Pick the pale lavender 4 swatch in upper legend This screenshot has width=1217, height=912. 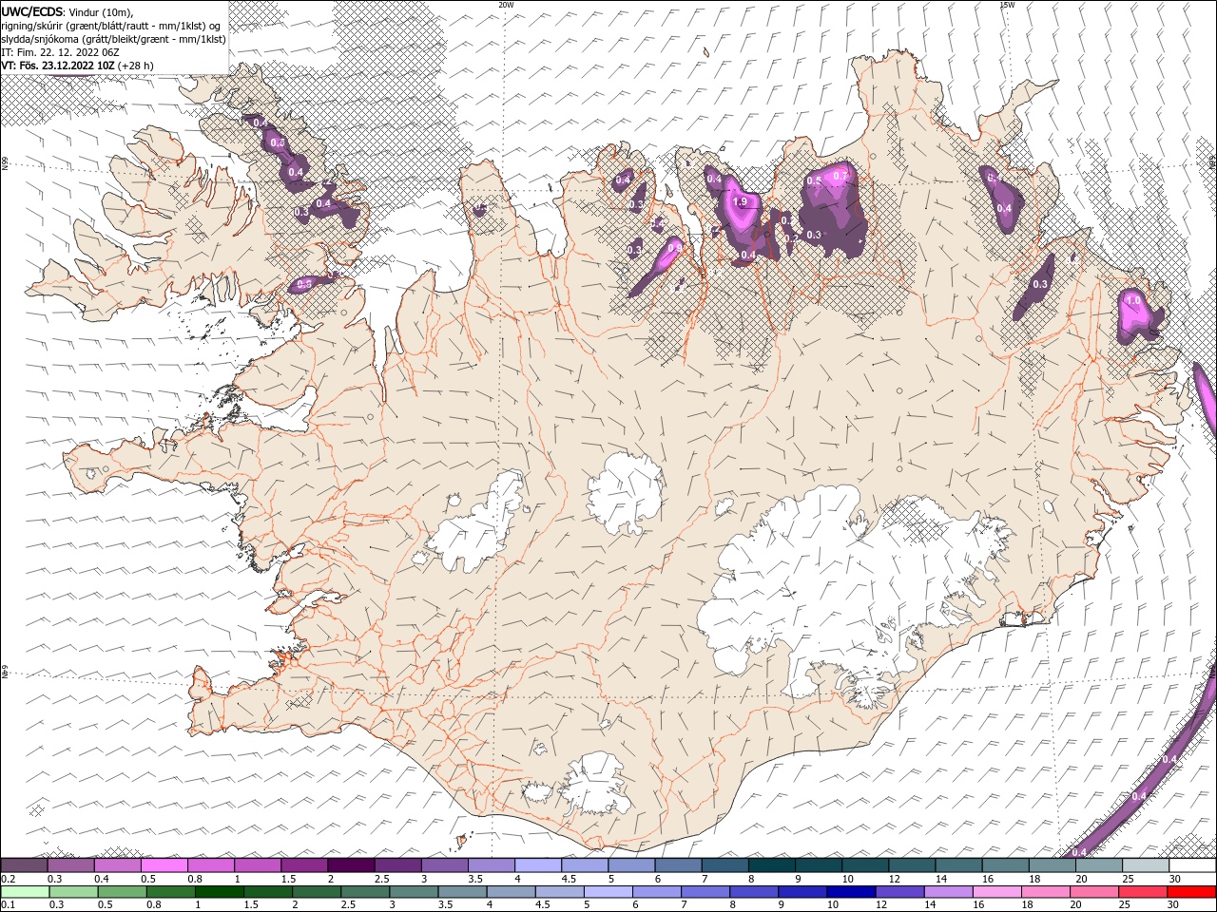(x=538, y=865)
